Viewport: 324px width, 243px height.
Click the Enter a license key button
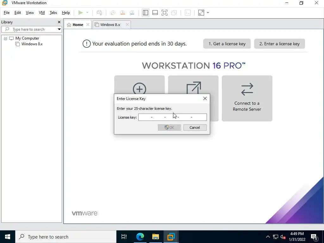pos(279,44)
